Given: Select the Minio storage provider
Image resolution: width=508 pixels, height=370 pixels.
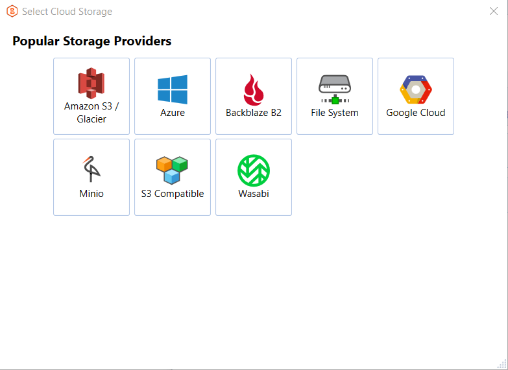Looking at the screenshot, I should [x=91, y=177].
